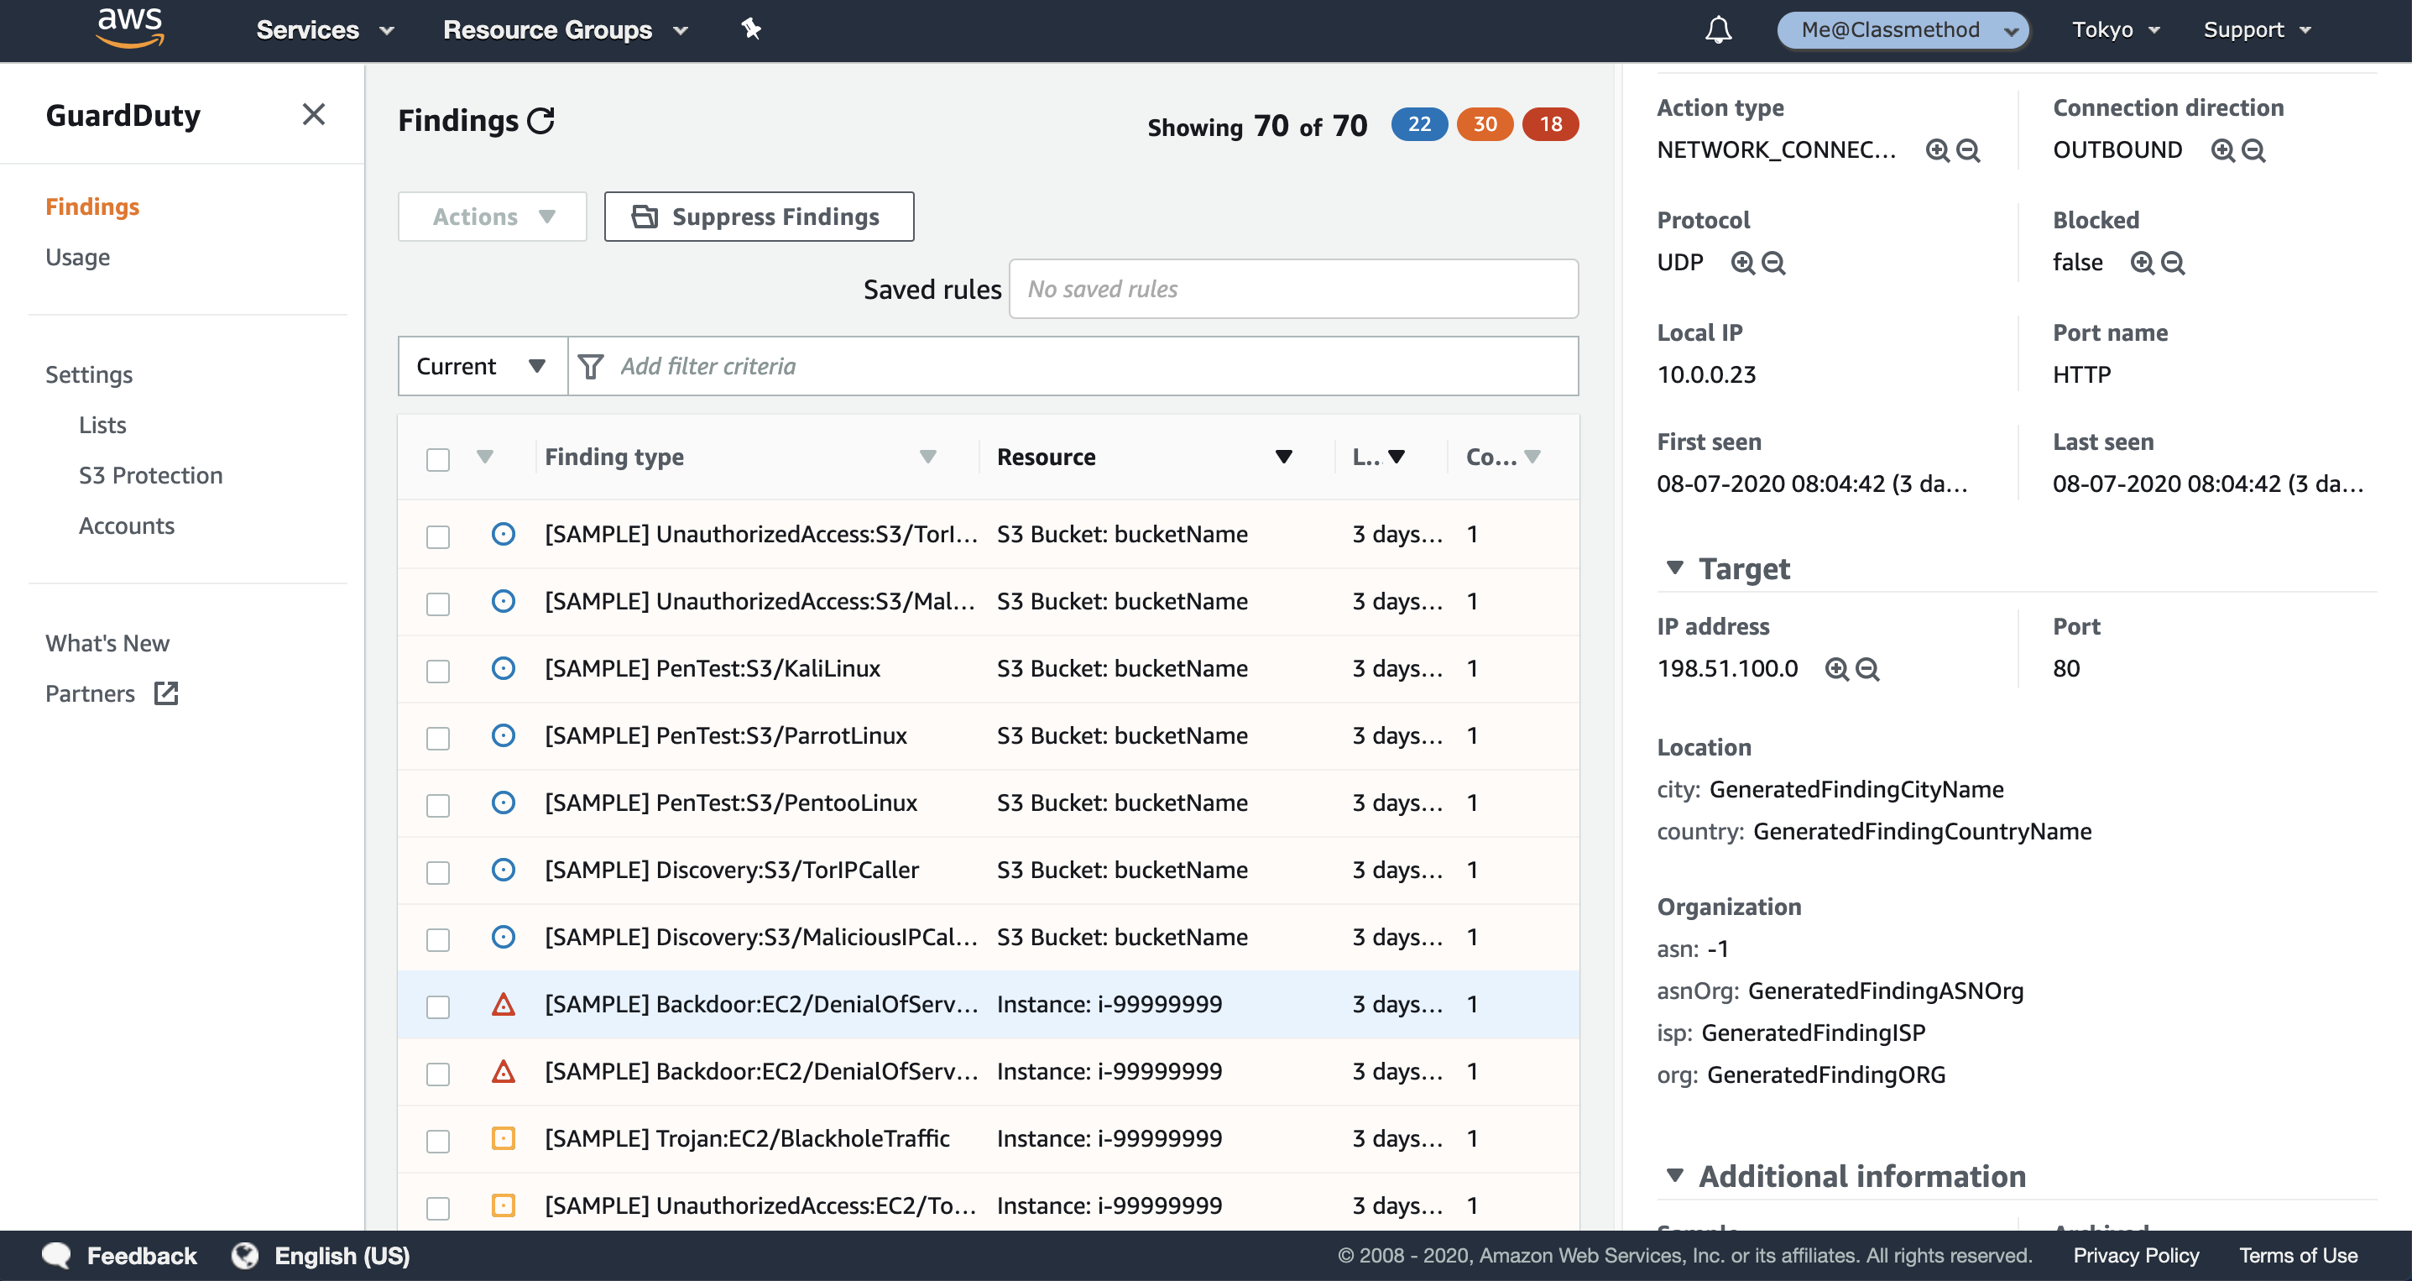The width and height of the screenshot is (2412, 1281).
Task: Check the Discovery:S3/MaliciousIPCal finding row
Action: 437,939
